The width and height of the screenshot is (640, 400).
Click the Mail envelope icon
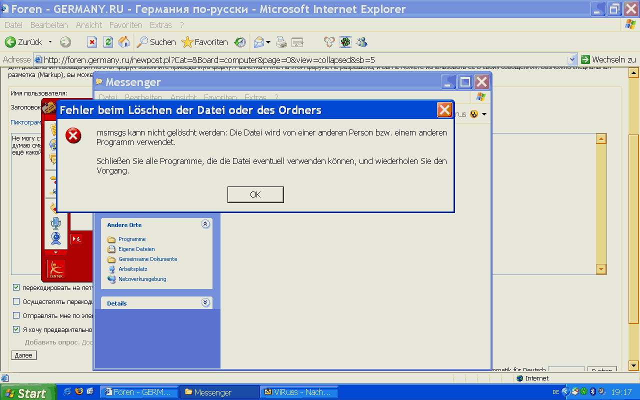click(x=259, y=42)
